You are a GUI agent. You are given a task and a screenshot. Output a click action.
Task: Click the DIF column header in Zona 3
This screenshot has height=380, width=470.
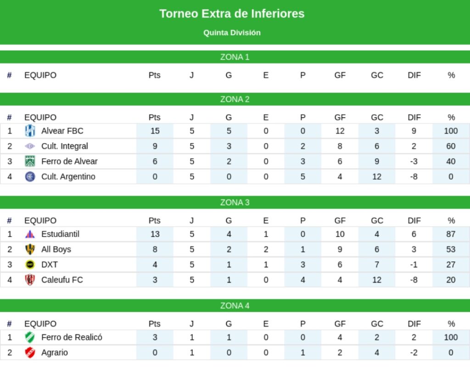(x=414, y=220)
